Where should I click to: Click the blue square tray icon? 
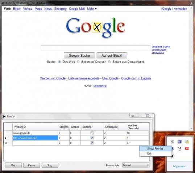pyautogui.click(x=179, y=142)
